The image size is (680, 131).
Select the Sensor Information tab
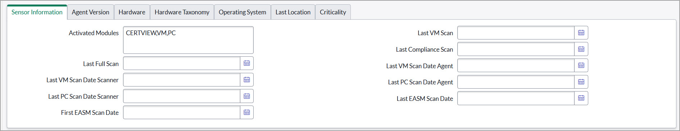pyautogui.click(x=37, y=12)
